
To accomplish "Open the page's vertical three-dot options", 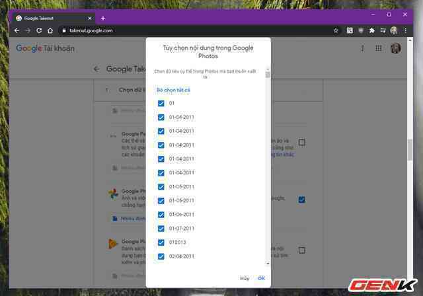I will coord(362,48).
